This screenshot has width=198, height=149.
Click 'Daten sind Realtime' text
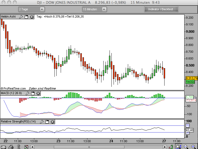pyautogui.click(x=42, y=88)
